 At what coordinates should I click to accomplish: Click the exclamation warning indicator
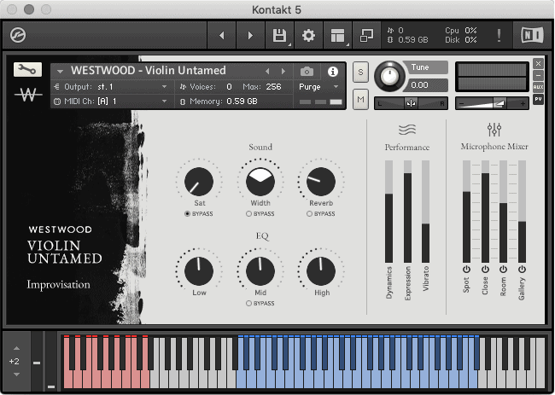point(499,35)
